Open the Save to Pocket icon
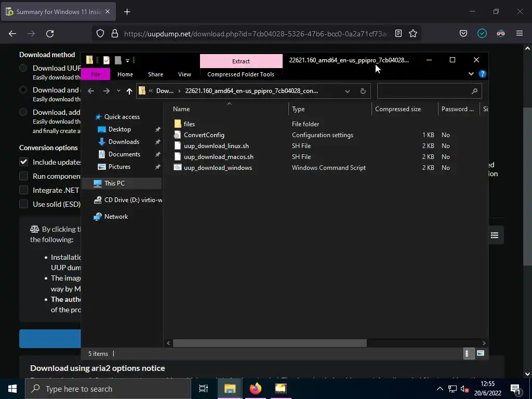Image resolution: width=532 pixels, height=399 pixels. click(x=463, y=33)
